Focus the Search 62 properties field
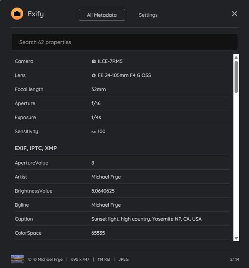This screenshot has height=268, width=249. (124, 42)
